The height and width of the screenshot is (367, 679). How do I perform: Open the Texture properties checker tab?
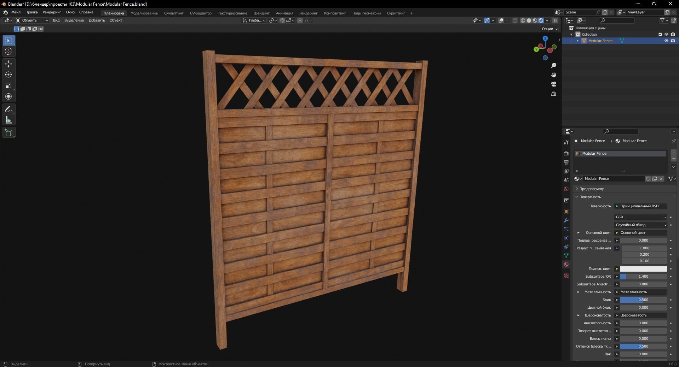click(566, 276)
